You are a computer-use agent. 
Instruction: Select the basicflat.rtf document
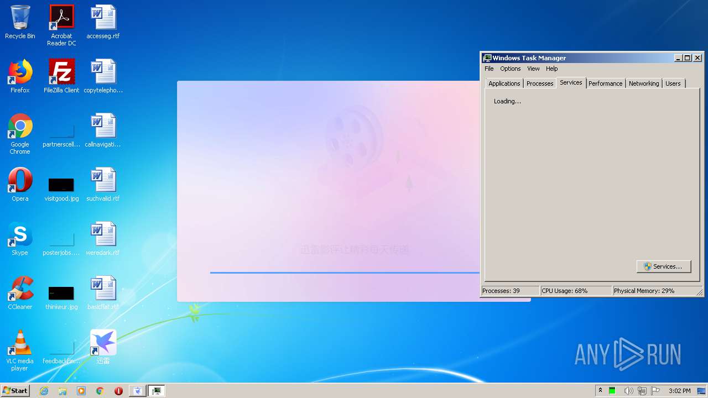pos(103,293)
